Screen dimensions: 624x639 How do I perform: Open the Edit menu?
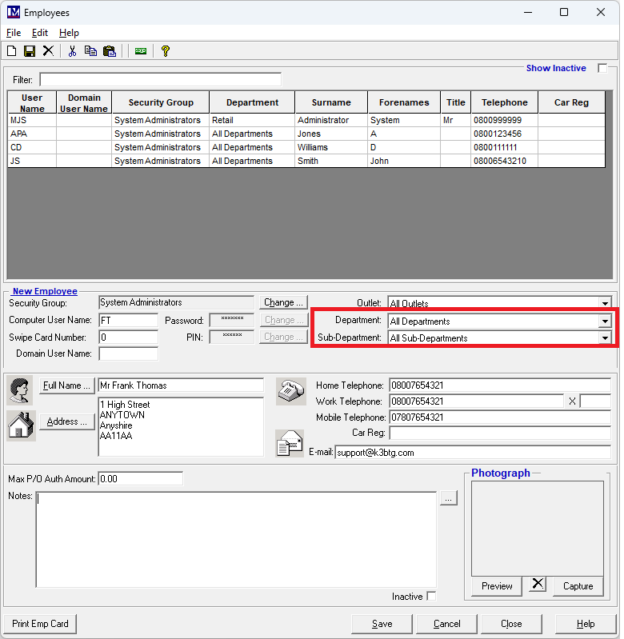click(40, 33)
